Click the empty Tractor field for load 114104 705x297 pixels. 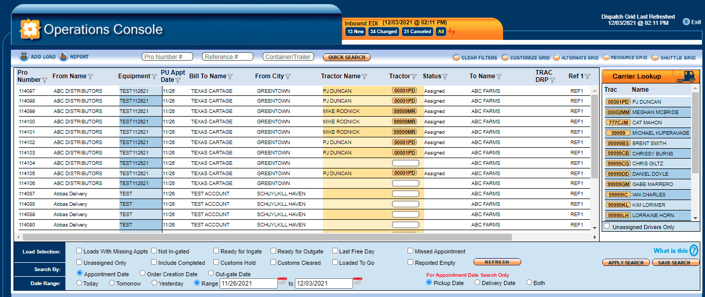click(x=405, y=163)
